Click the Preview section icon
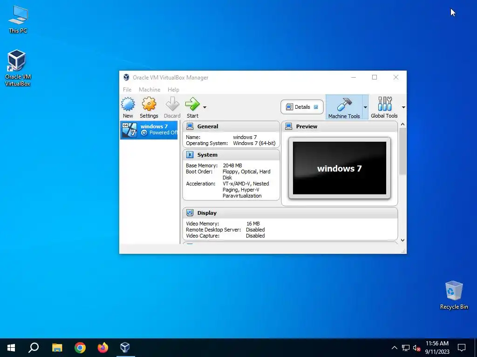Screen dimensions: 477x357 [289, 126]
